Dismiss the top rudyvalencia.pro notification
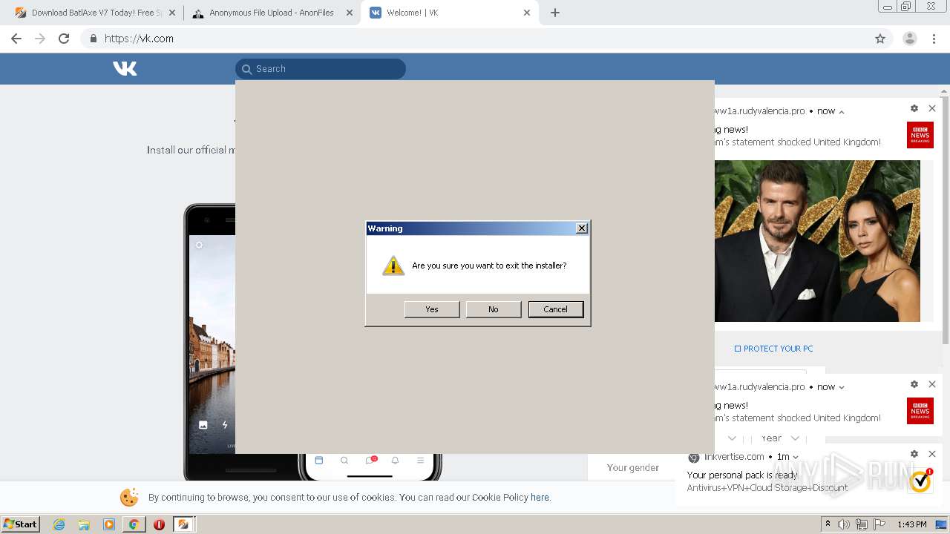Viewport: 950px width, 534px height. tap(932, 108)
